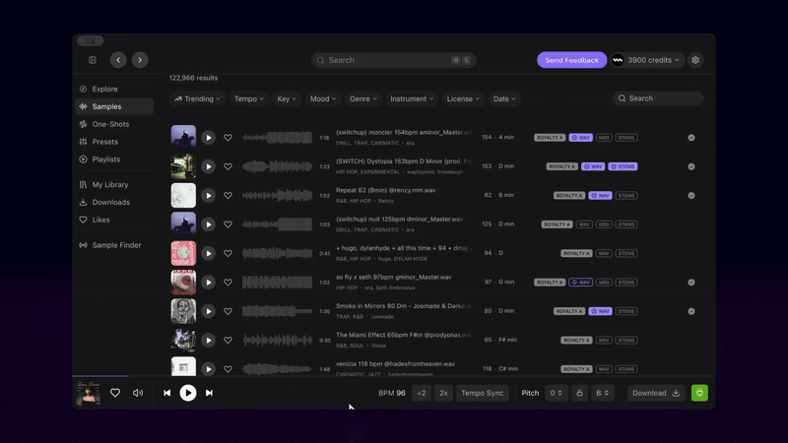Expand the Trending sort dropdown
788x443 pixels.
197,98
